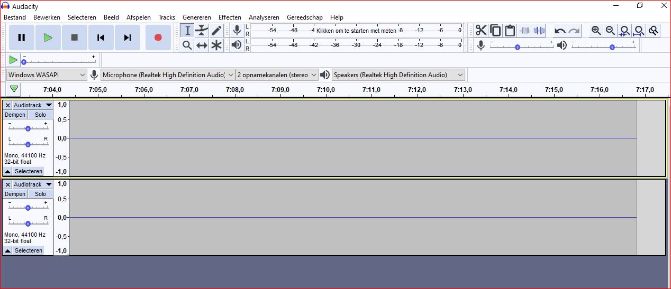Select the Draw pencil tool
This screenshot has height=289, width=671.
click(x=216, y=31)
